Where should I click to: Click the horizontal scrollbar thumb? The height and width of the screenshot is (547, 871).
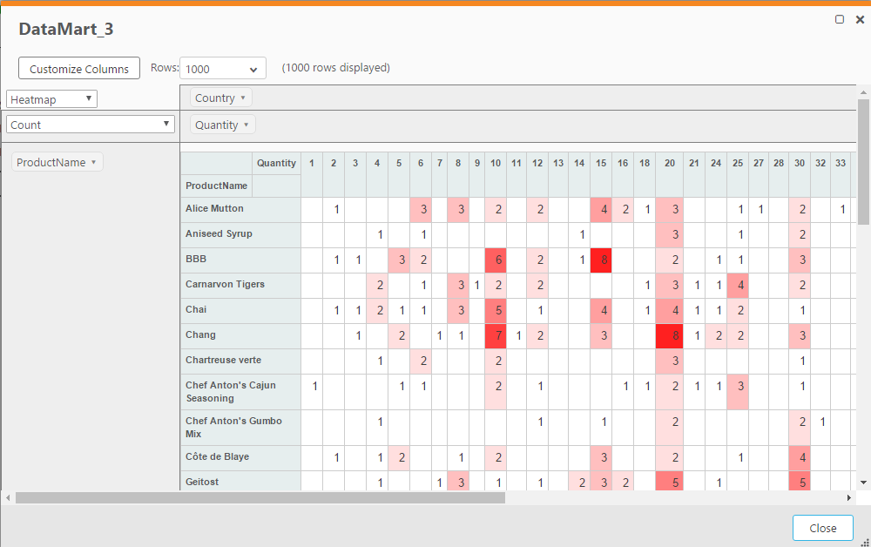click(260, 498)
